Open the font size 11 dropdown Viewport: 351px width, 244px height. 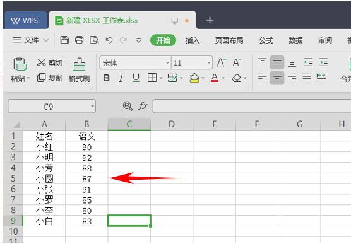click(x=208, y=62)
